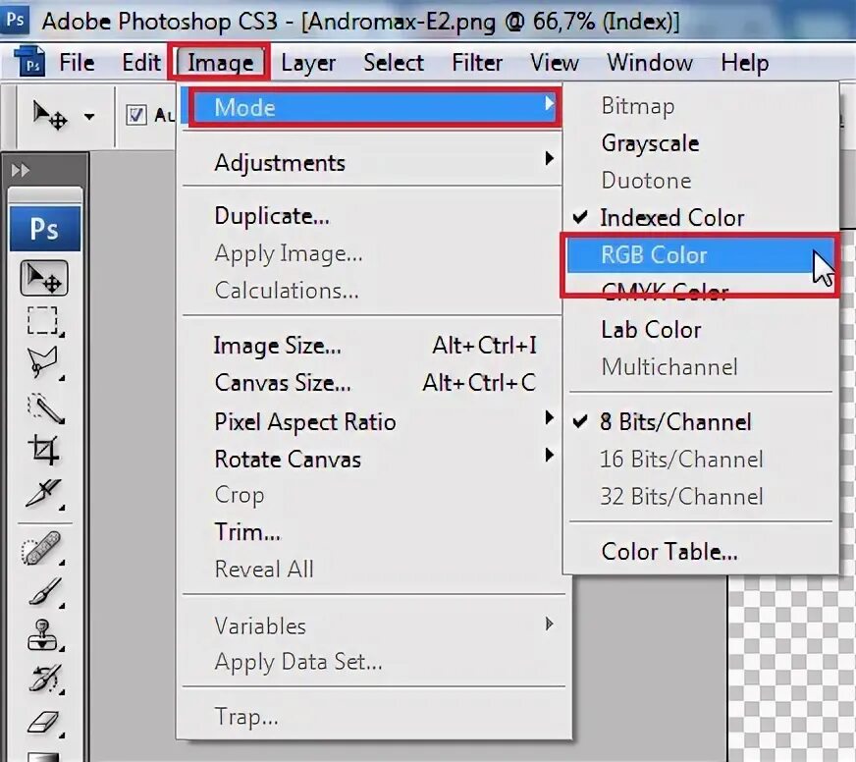Click Move tool icon in options bar
Screen dimensions: 856x762
(x=50, y=115)
